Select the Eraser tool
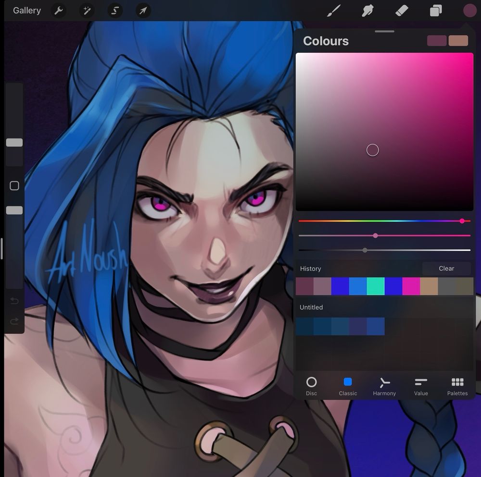481x477 pixels. [x=402, y=11]
